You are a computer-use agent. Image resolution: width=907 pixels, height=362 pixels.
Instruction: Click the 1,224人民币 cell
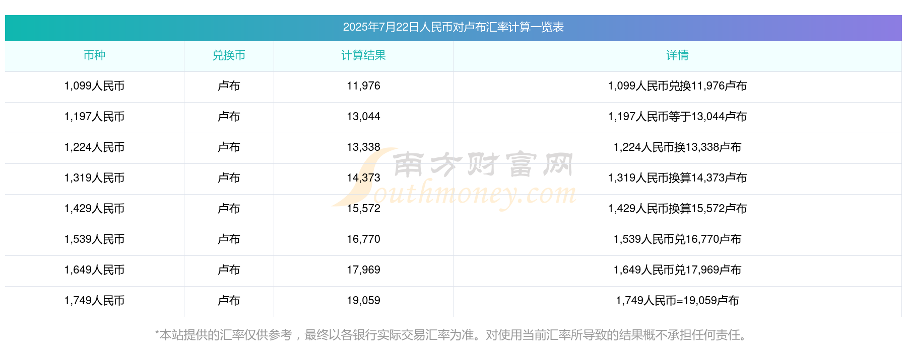coord(94,147)
